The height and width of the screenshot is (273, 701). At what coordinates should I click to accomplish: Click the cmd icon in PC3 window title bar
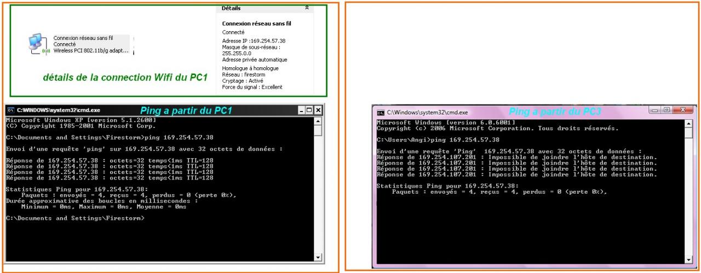pyautogui.click(x=381, y=112)
